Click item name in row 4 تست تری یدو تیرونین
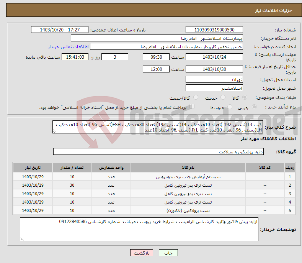Screen dimensions: 302x263 point(188,202)
